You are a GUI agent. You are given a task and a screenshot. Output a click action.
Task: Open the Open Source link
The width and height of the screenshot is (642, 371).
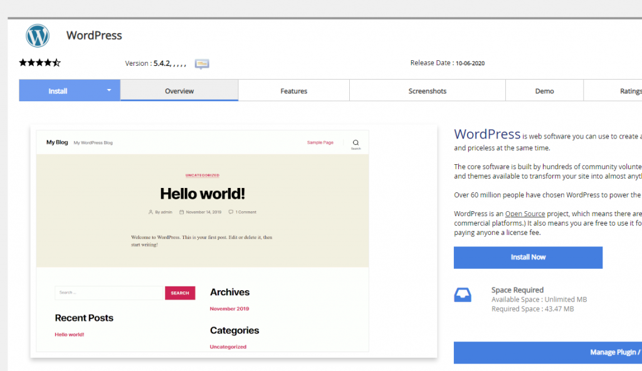(x=525, y=213)
